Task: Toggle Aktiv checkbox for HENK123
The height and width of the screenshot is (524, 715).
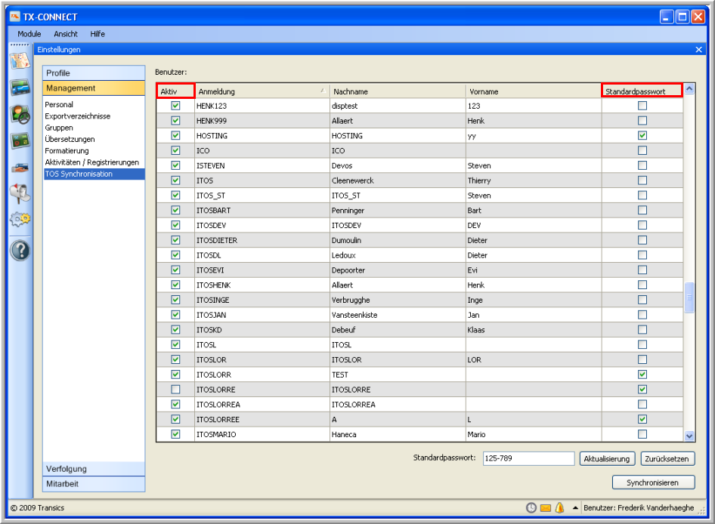Action: click(175, 106)
